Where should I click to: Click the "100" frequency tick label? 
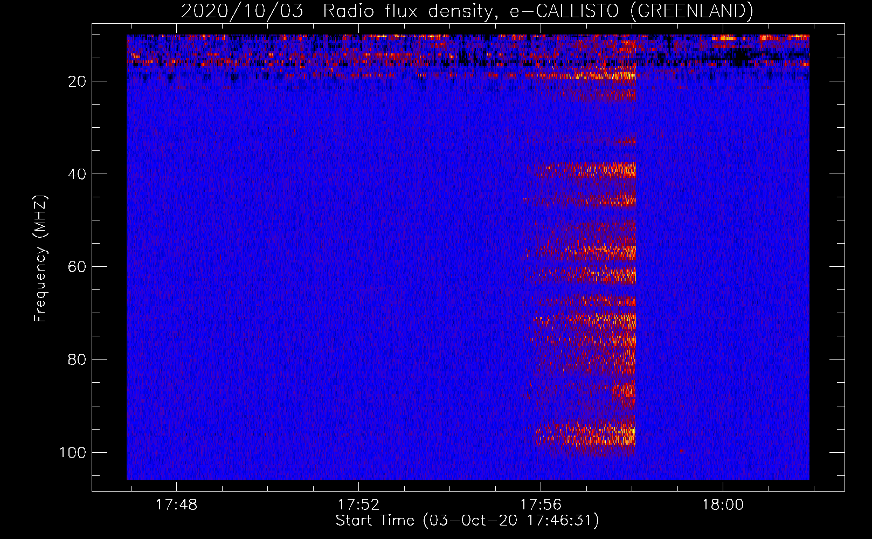(73, 452)
